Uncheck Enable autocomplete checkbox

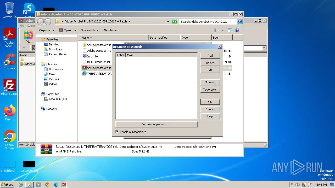click(x=117, y=132)
